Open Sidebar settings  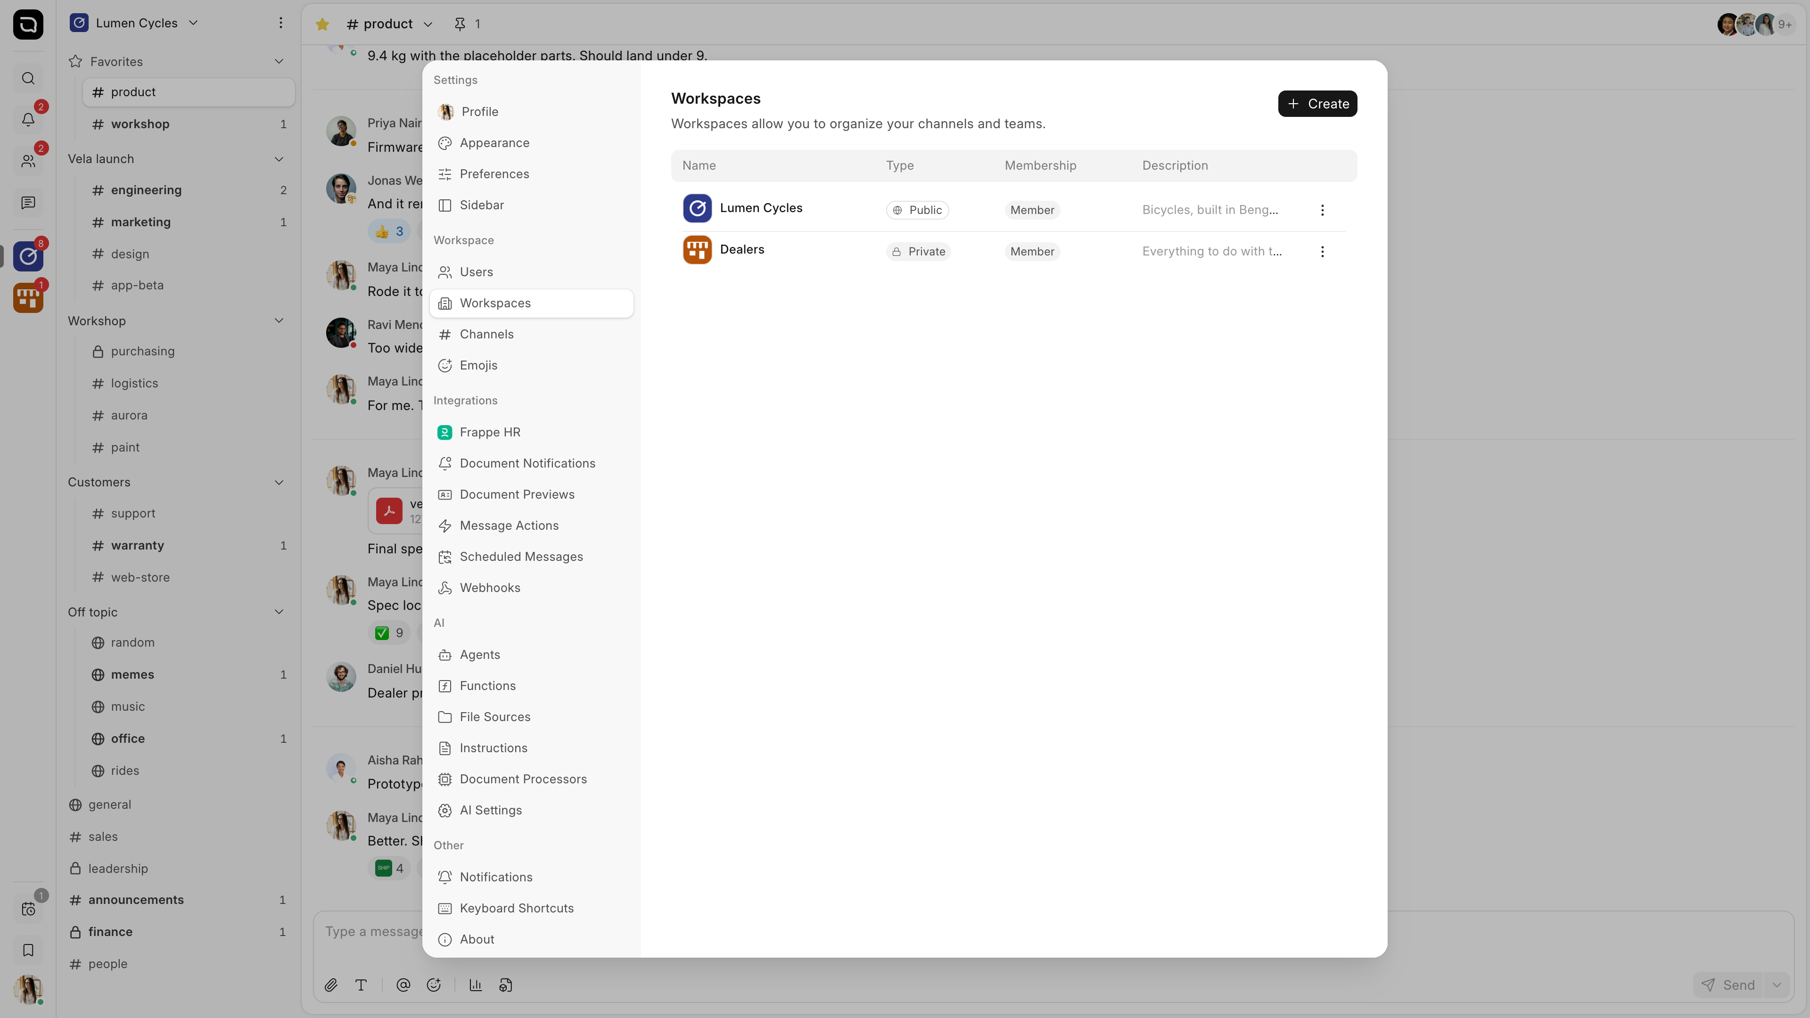[531, 205]
